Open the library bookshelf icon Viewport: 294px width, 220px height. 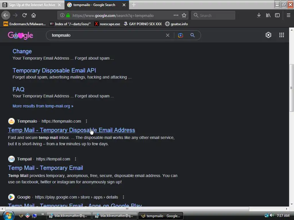coord(268,15)
